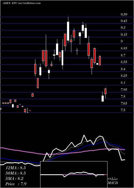This screenshot has width=134, height=188.
Task: Click the 8.85 price axis label
Action: [x=124, y=48]
